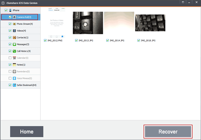Open the Videos(4) category
This screenshot has width=201, height=140.
point(20,31)
